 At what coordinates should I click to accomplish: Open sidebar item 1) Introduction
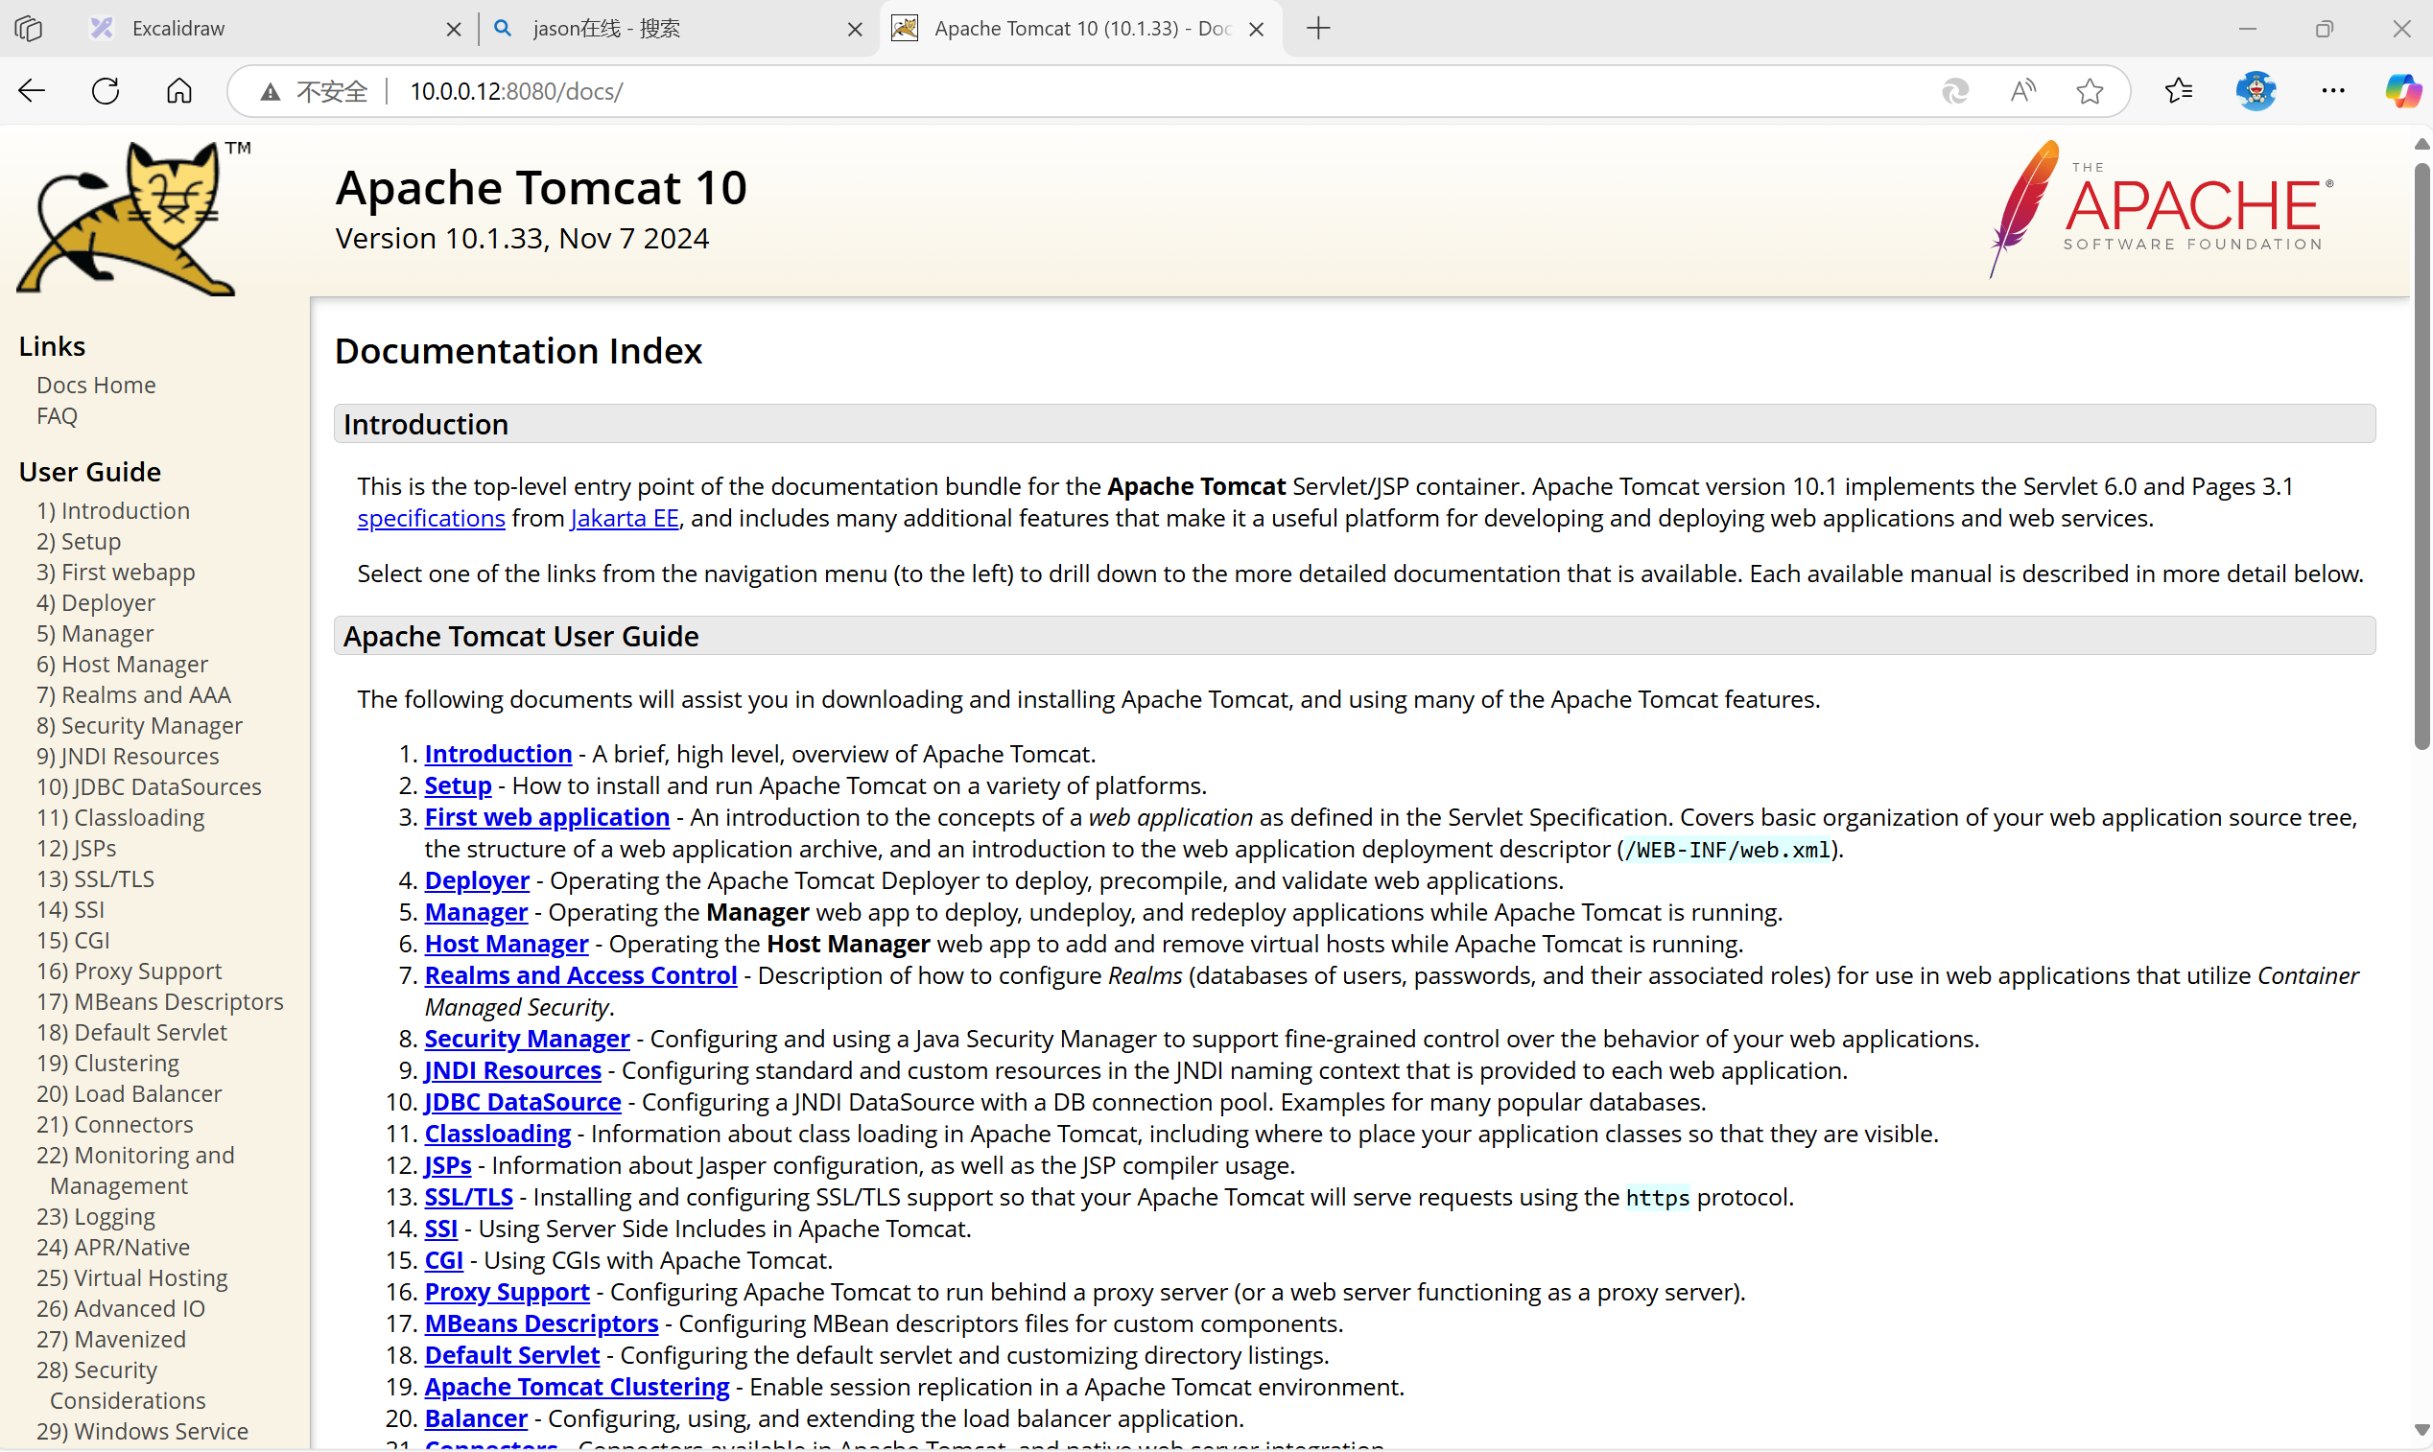click(x=112, y=511)
